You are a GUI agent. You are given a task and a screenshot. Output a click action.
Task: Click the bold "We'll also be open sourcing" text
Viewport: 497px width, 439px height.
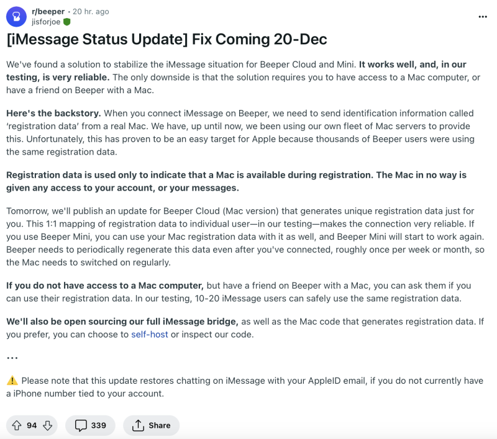122,322
